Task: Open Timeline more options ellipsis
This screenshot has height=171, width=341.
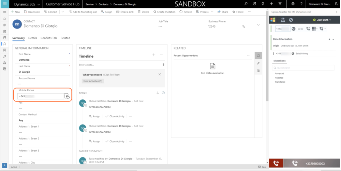Action: click(162, 55)
